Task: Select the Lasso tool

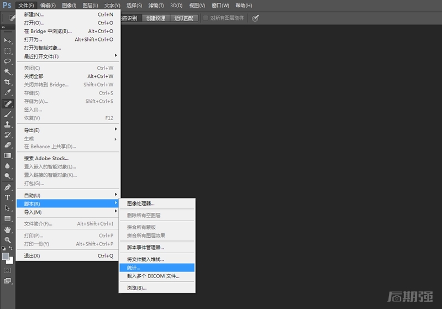Action: pos(8,61)
